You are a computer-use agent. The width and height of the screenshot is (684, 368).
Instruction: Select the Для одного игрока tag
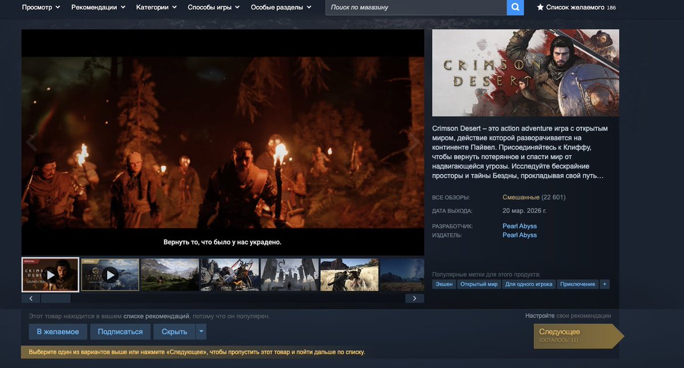529,284
